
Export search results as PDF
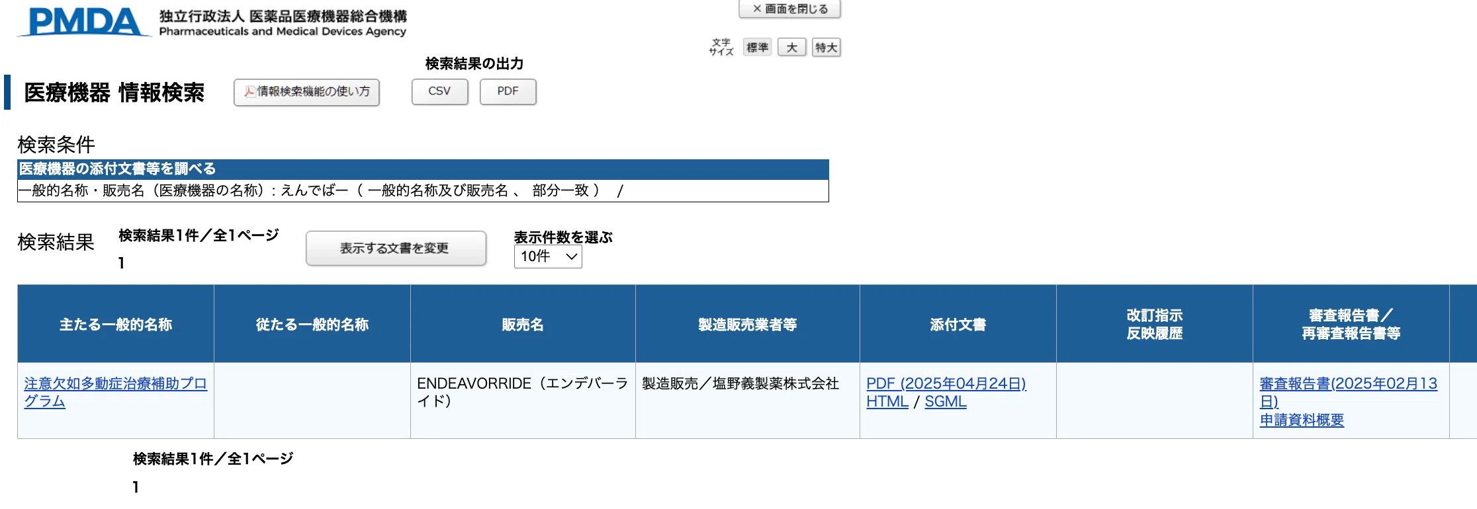point(508,92)
